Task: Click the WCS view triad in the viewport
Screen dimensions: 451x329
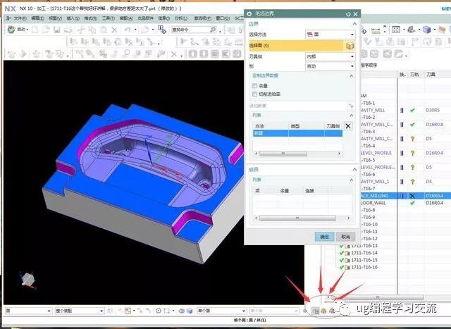Action: 27,280
